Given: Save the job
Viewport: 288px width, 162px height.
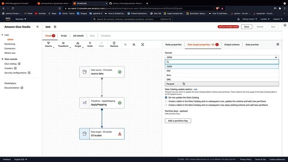Looking at the screenshot, I should (247, 27).
